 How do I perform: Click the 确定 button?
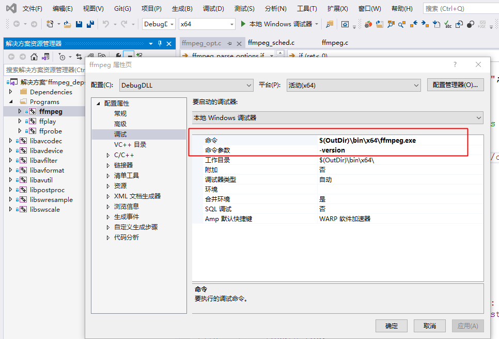392,326
